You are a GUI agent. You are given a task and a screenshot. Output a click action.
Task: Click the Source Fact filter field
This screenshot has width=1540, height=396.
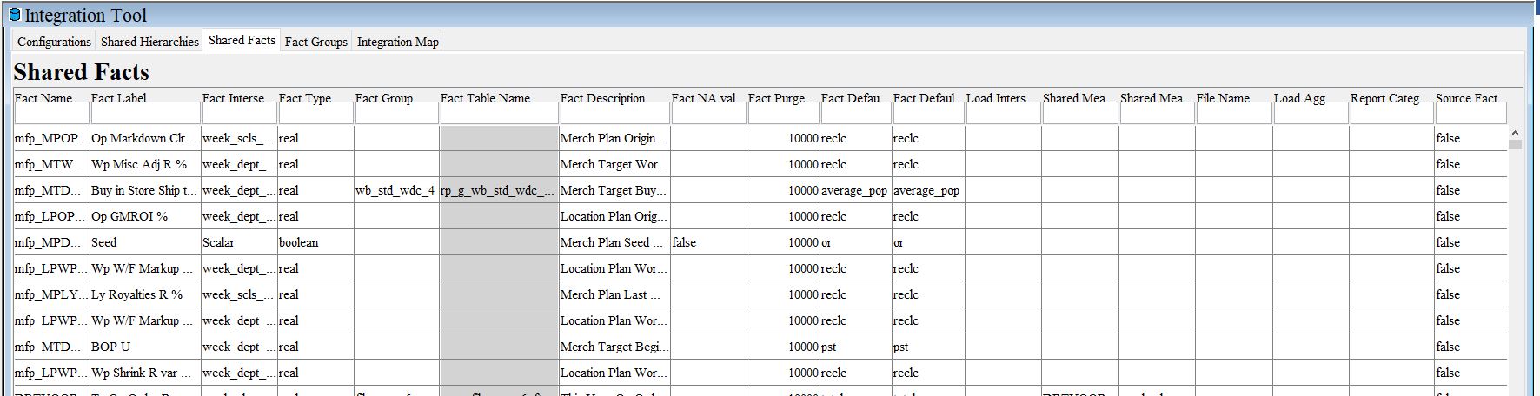click(1471, 114)
